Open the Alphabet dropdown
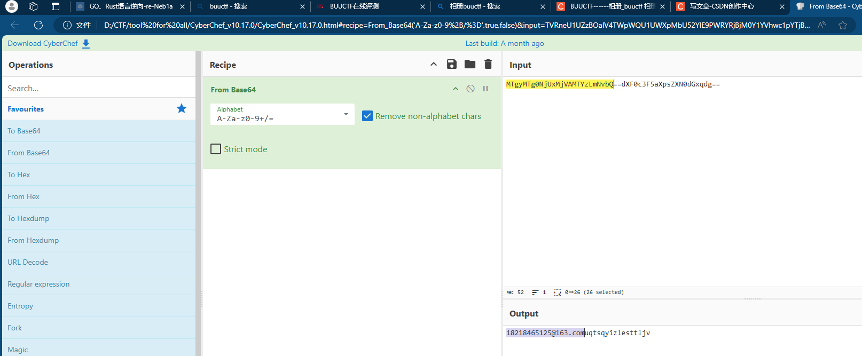The width and height of the screenshot is (862, 356). (x=283, y=114)
